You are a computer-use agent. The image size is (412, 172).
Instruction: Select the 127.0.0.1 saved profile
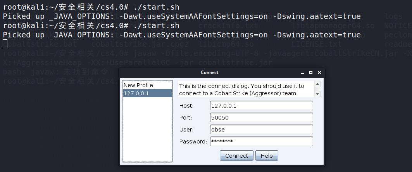(147, 93)
